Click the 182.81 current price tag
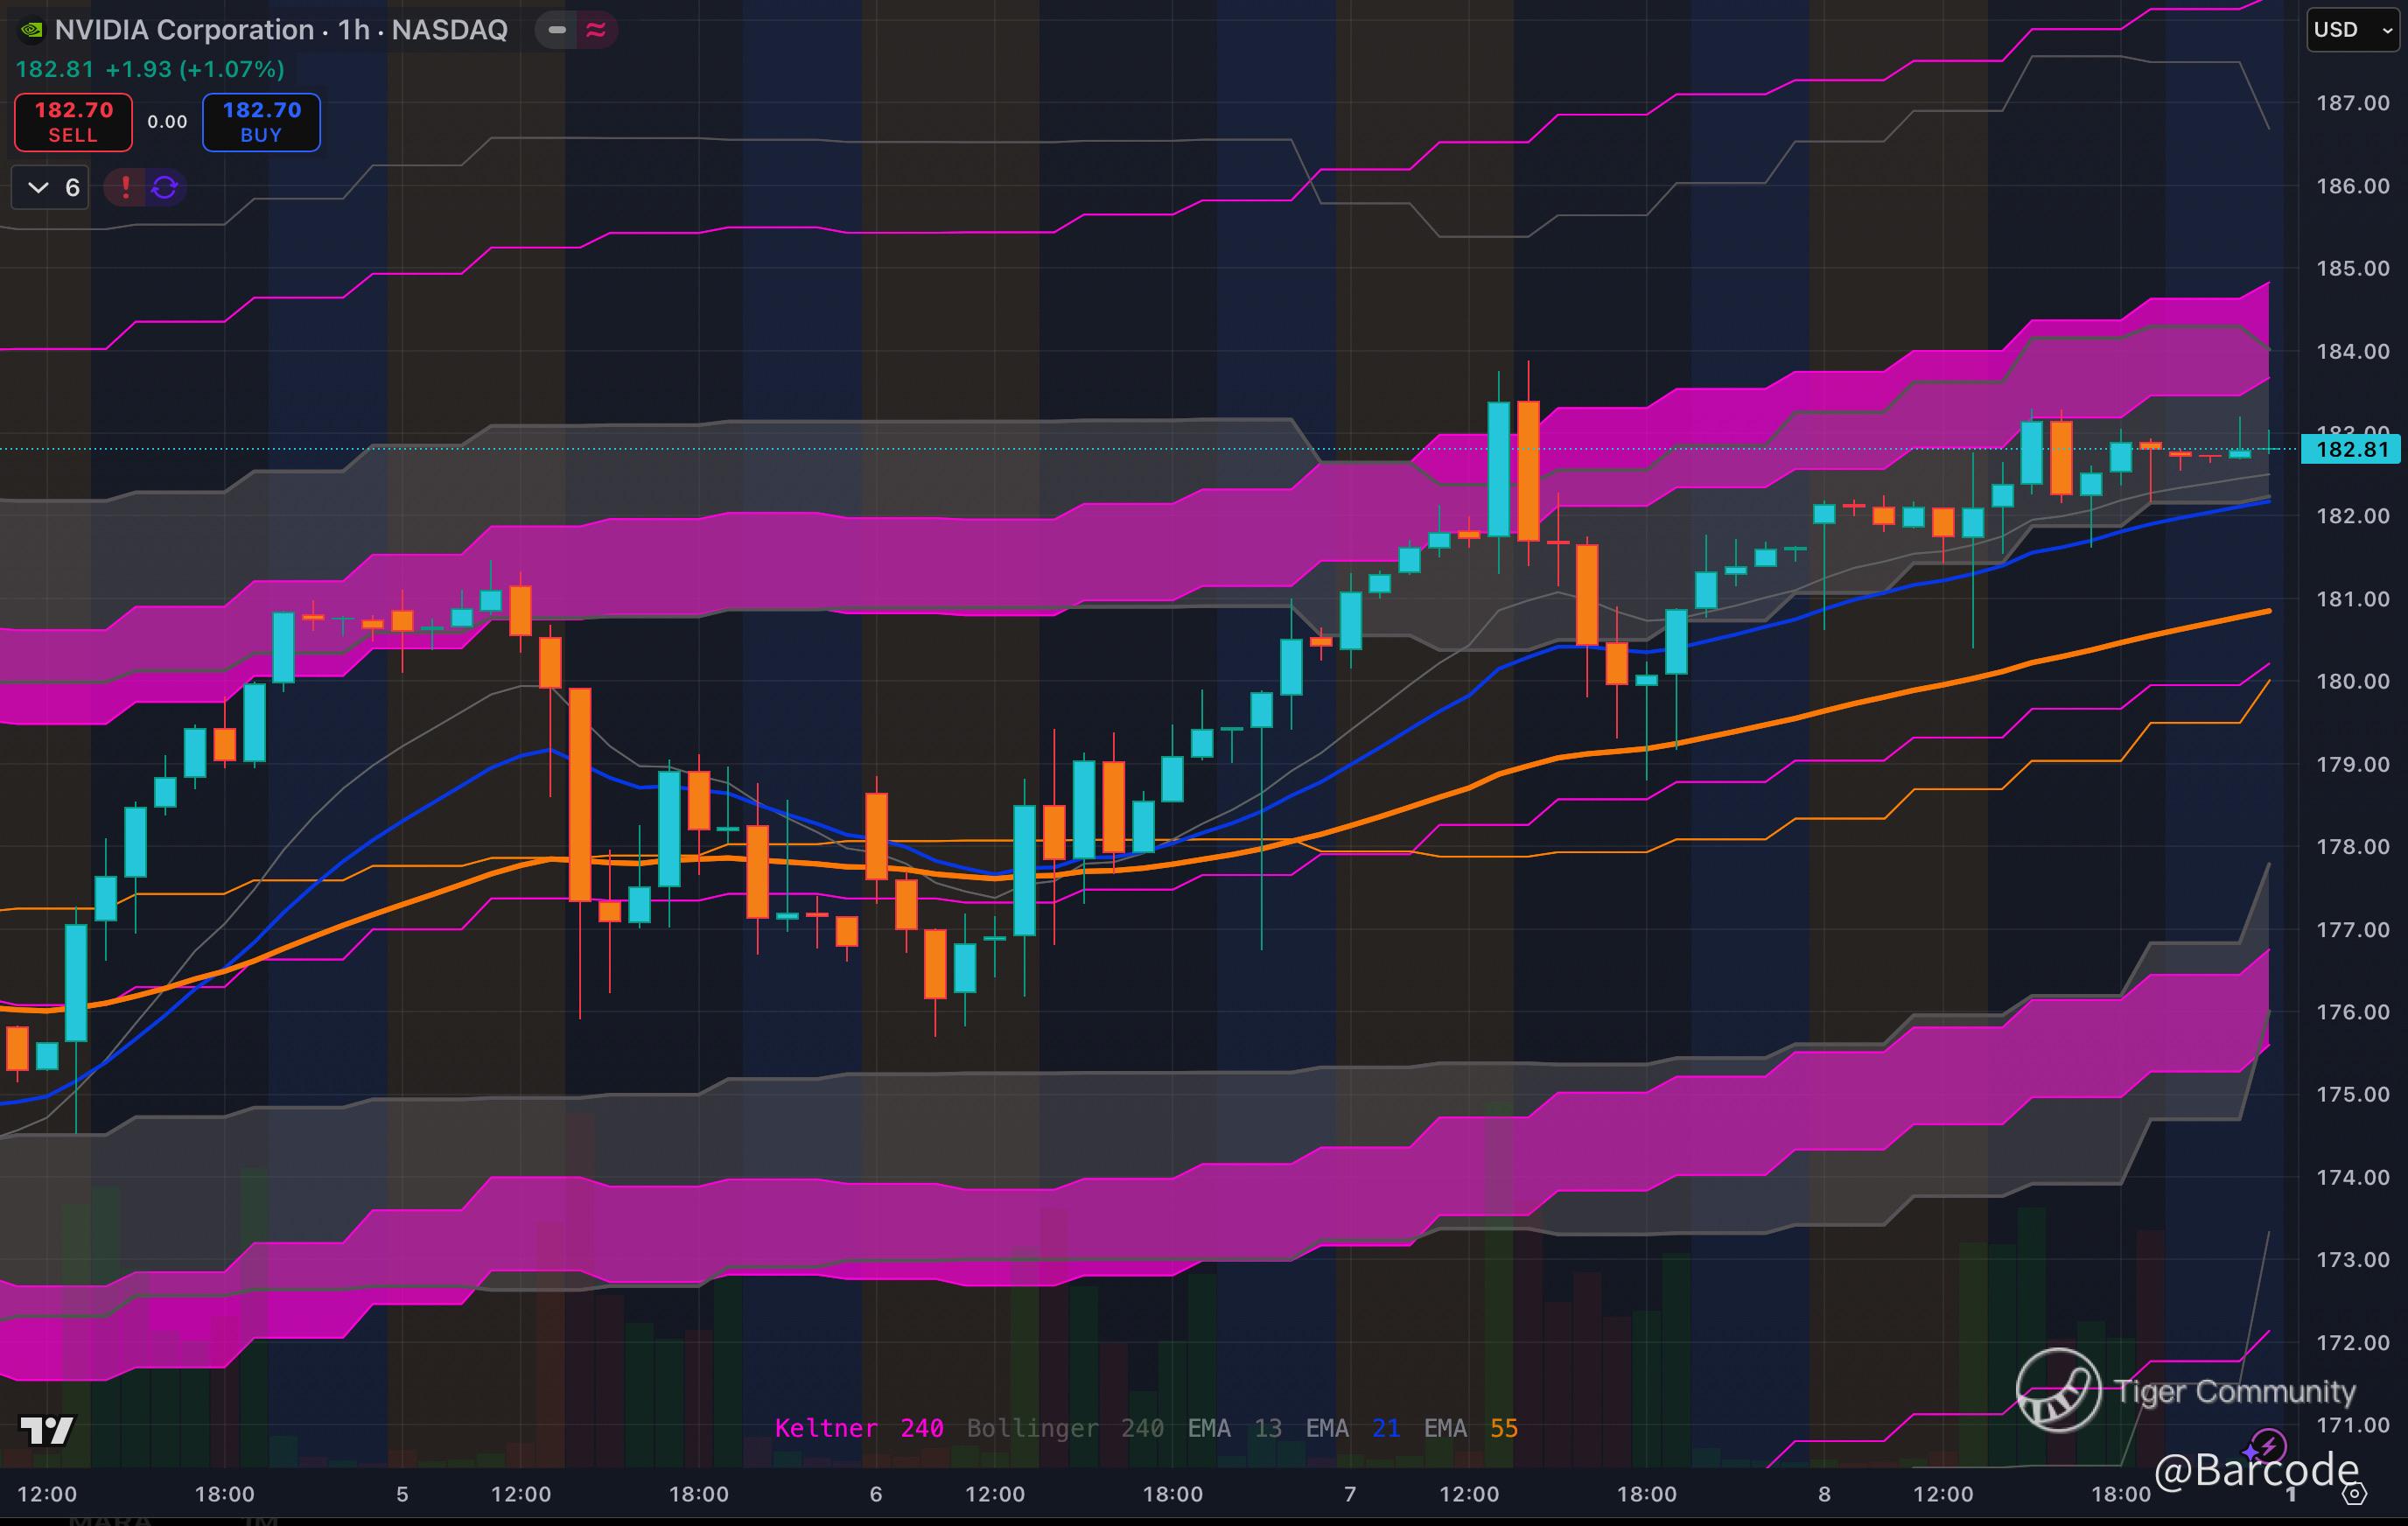Screen dimensions: 2408x1526 [x=2350, y=450]
